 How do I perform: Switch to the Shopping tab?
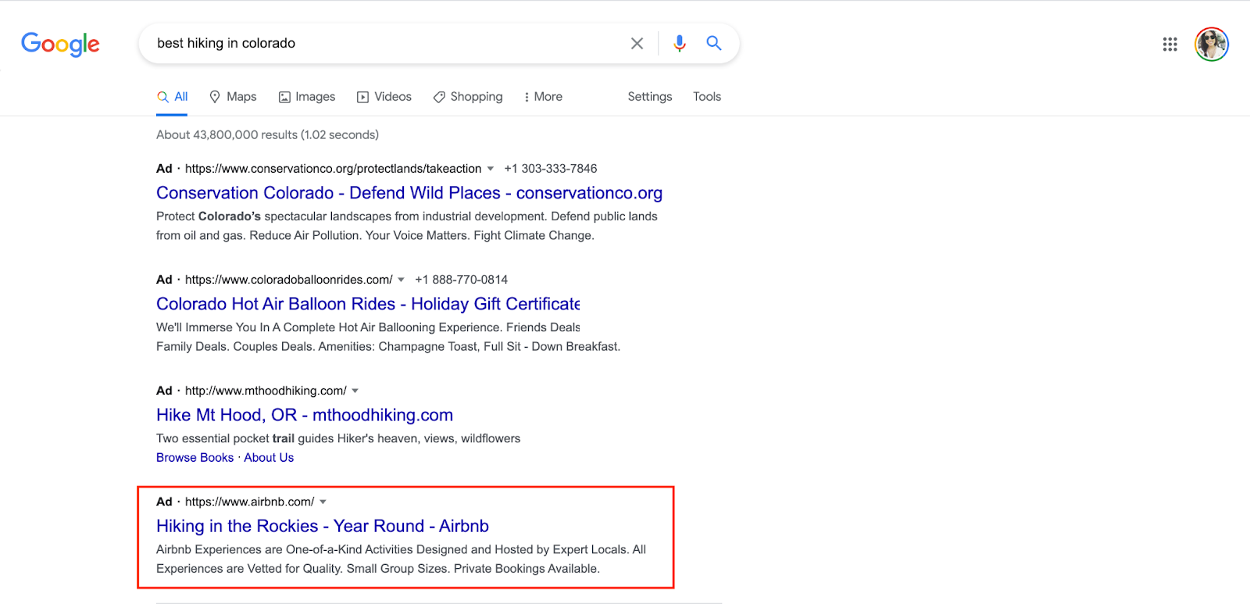pos(468,97)
